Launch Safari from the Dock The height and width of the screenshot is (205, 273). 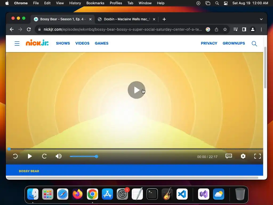[63, 194]
